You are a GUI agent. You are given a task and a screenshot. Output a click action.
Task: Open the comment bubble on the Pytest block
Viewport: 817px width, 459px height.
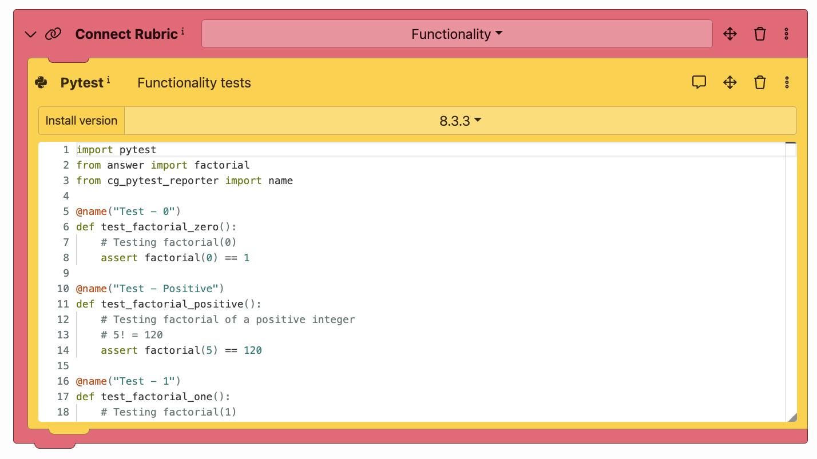[x=699, y=82]
